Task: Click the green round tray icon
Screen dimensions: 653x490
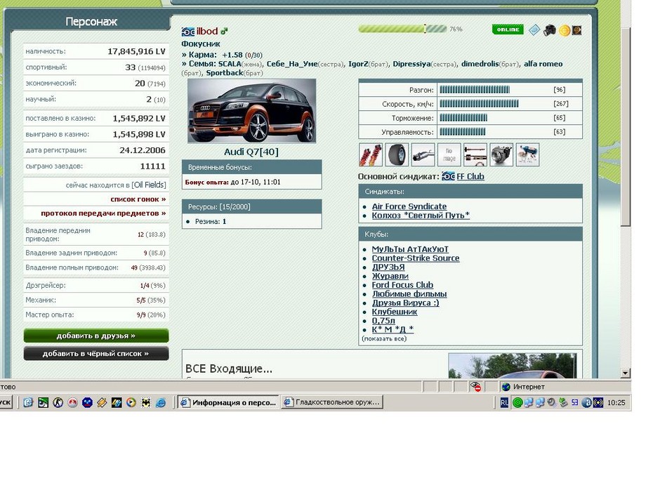Action: (x=517, y=402)
